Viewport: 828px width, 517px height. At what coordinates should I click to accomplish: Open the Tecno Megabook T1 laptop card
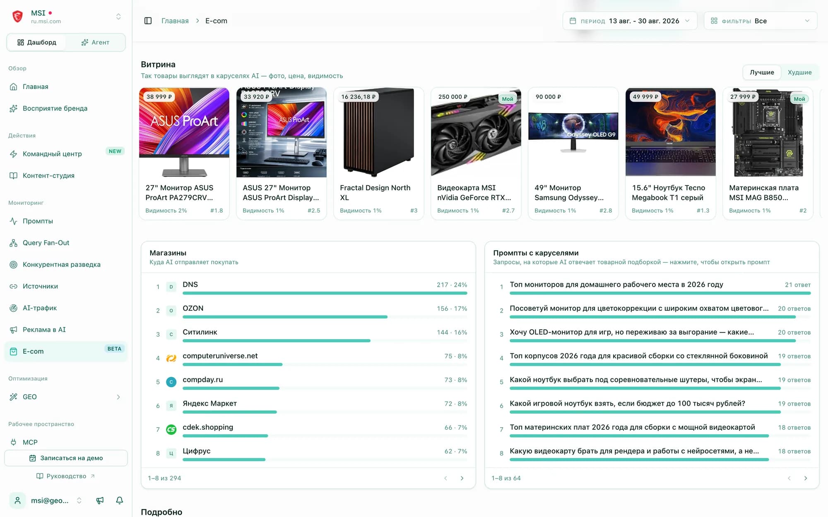pos(671,153)
